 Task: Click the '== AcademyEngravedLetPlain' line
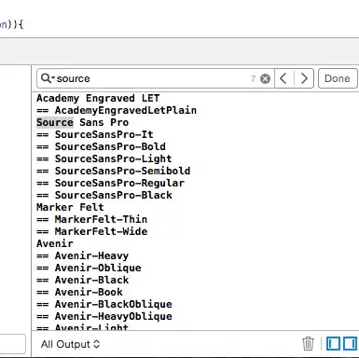(117, 110)
